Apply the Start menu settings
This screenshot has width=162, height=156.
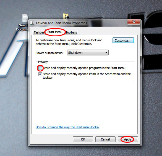point(128,139)
